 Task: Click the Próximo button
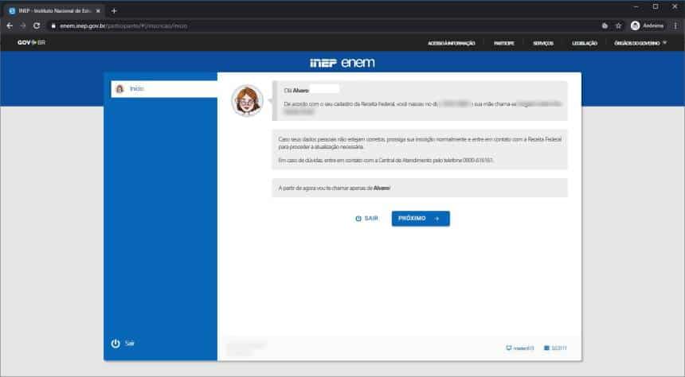pos(421,219)
